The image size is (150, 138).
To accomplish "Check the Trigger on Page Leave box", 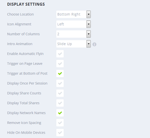I will (x=60, y=63).
